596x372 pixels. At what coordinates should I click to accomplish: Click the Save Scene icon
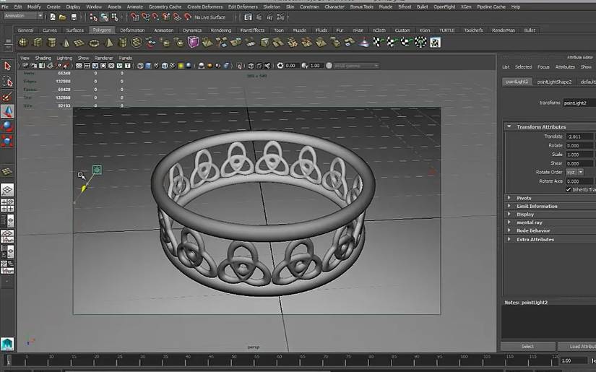point(74,17)
